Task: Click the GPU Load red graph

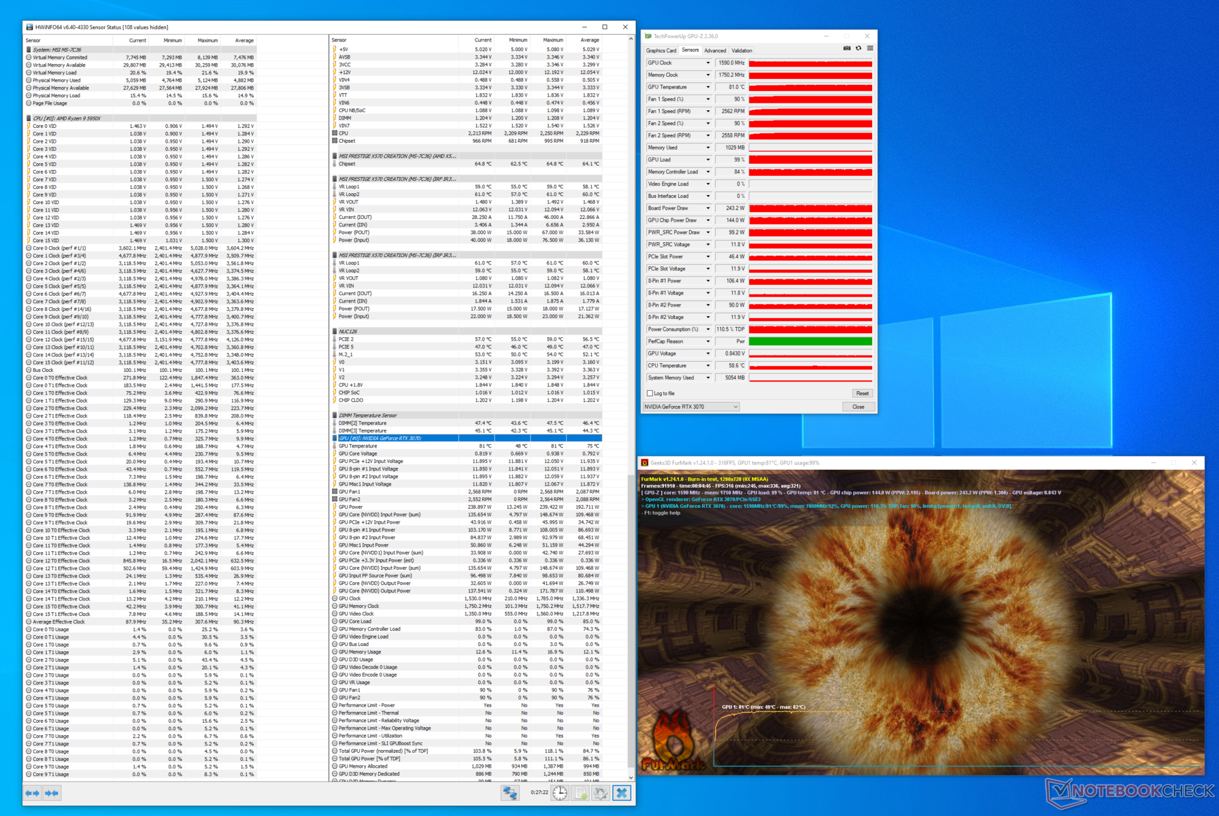Action: [x=810, y=160]
